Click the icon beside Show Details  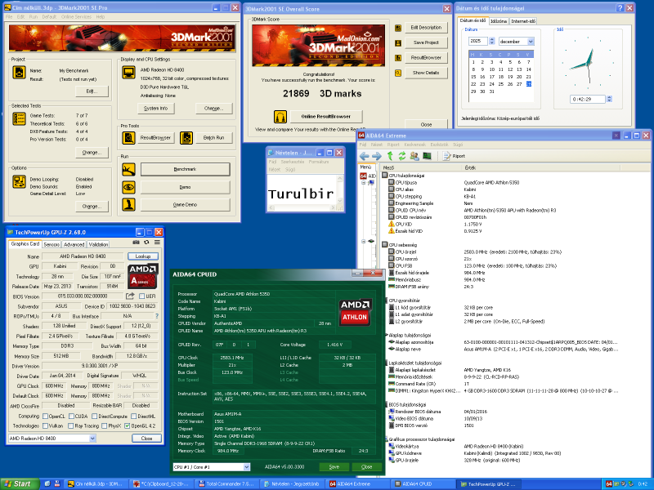[398, 73]
